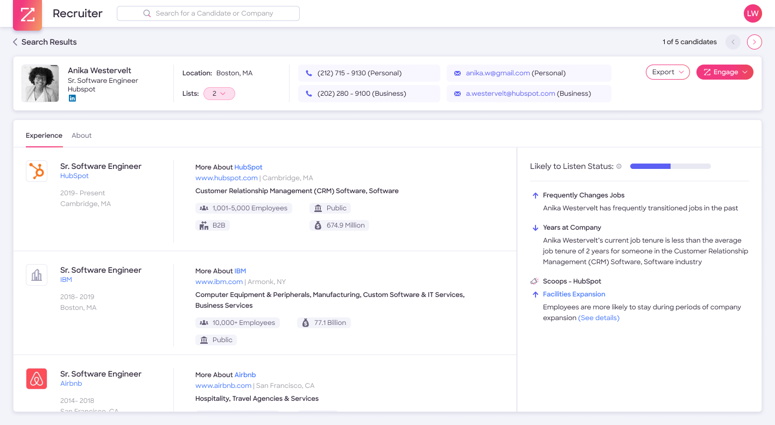Click the IBM revenue money bag icon
775x425 pixels.
pos(306,323)
